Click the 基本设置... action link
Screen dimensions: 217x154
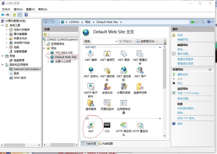click(184, 54)
